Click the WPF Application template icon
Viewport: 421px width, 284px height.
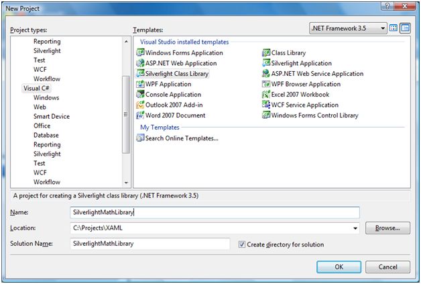140,84
